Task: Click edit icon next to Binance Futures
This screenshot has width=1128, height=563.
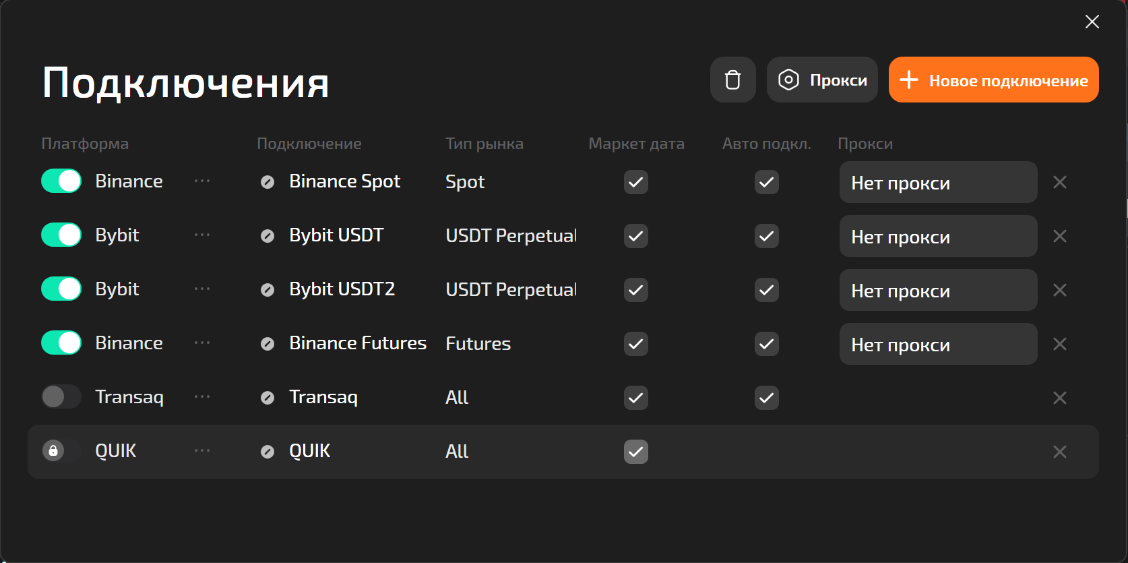Action: coord(268,344)
